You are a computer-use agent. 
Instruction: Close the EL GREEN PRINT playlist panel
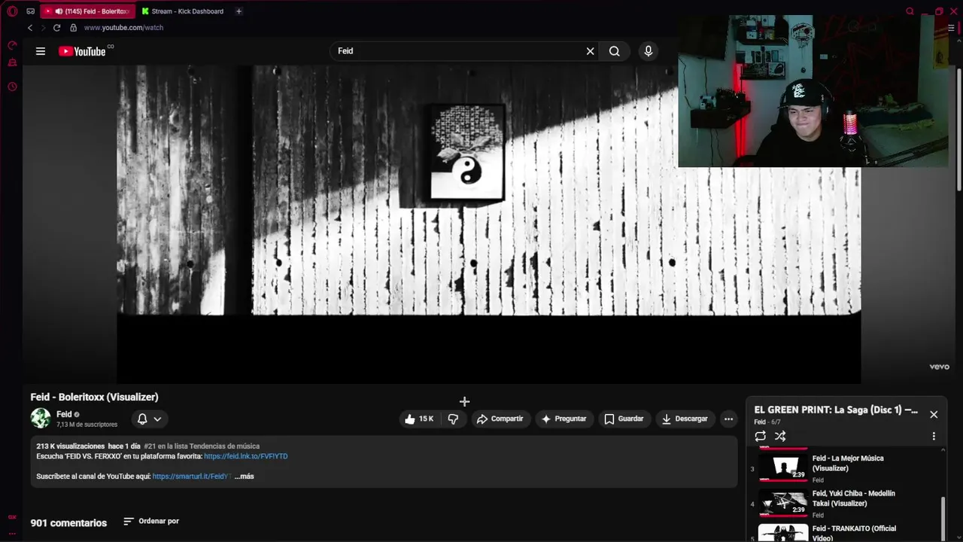coord(934,415)
